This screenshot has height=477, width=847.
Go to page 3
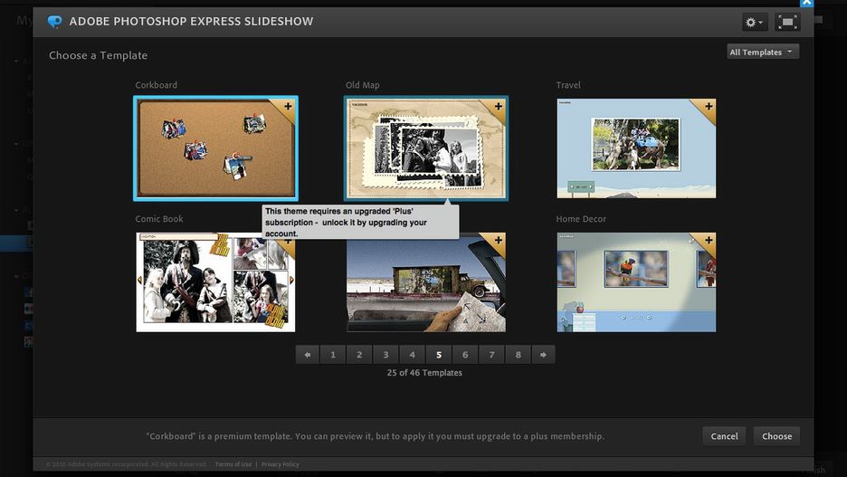pos(385,355)
